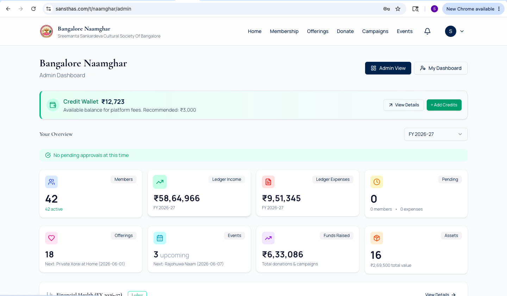
Task: Open the Offerings nav item
Action: [318, 31]
